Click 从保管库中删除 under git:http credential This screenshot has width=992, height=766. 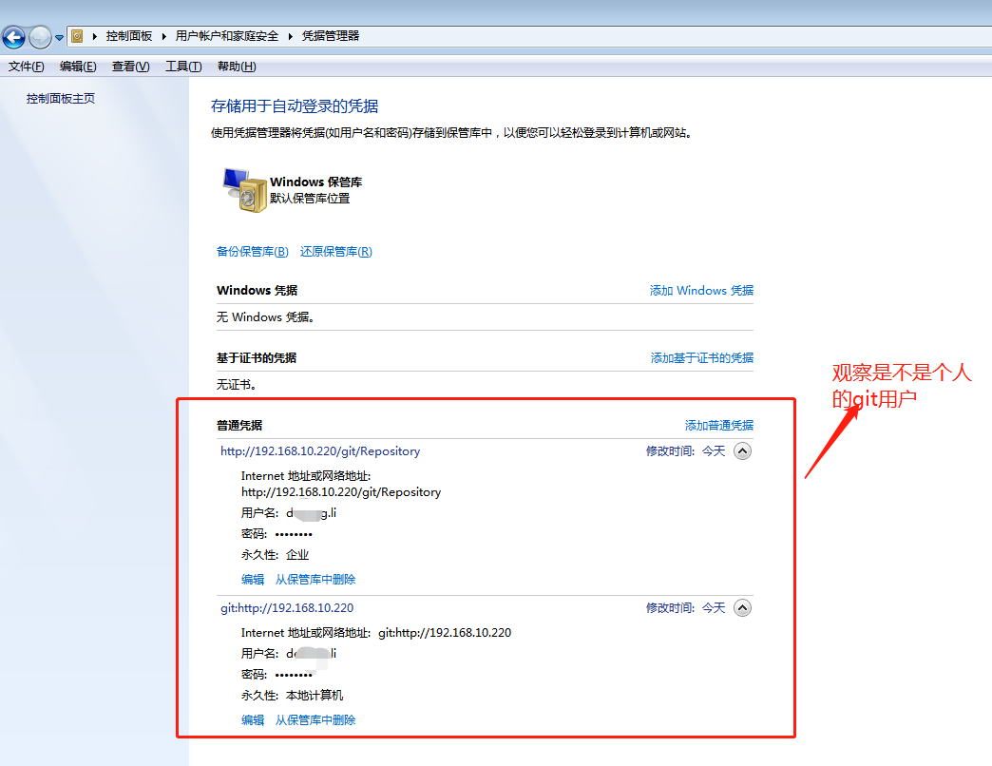pos(315,719)
